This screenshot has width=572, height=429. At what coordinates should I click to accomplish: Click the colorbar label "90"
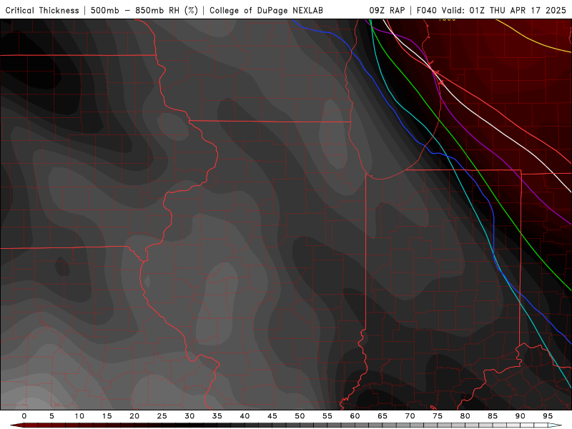pyautogui.click(x=520, y=416)
